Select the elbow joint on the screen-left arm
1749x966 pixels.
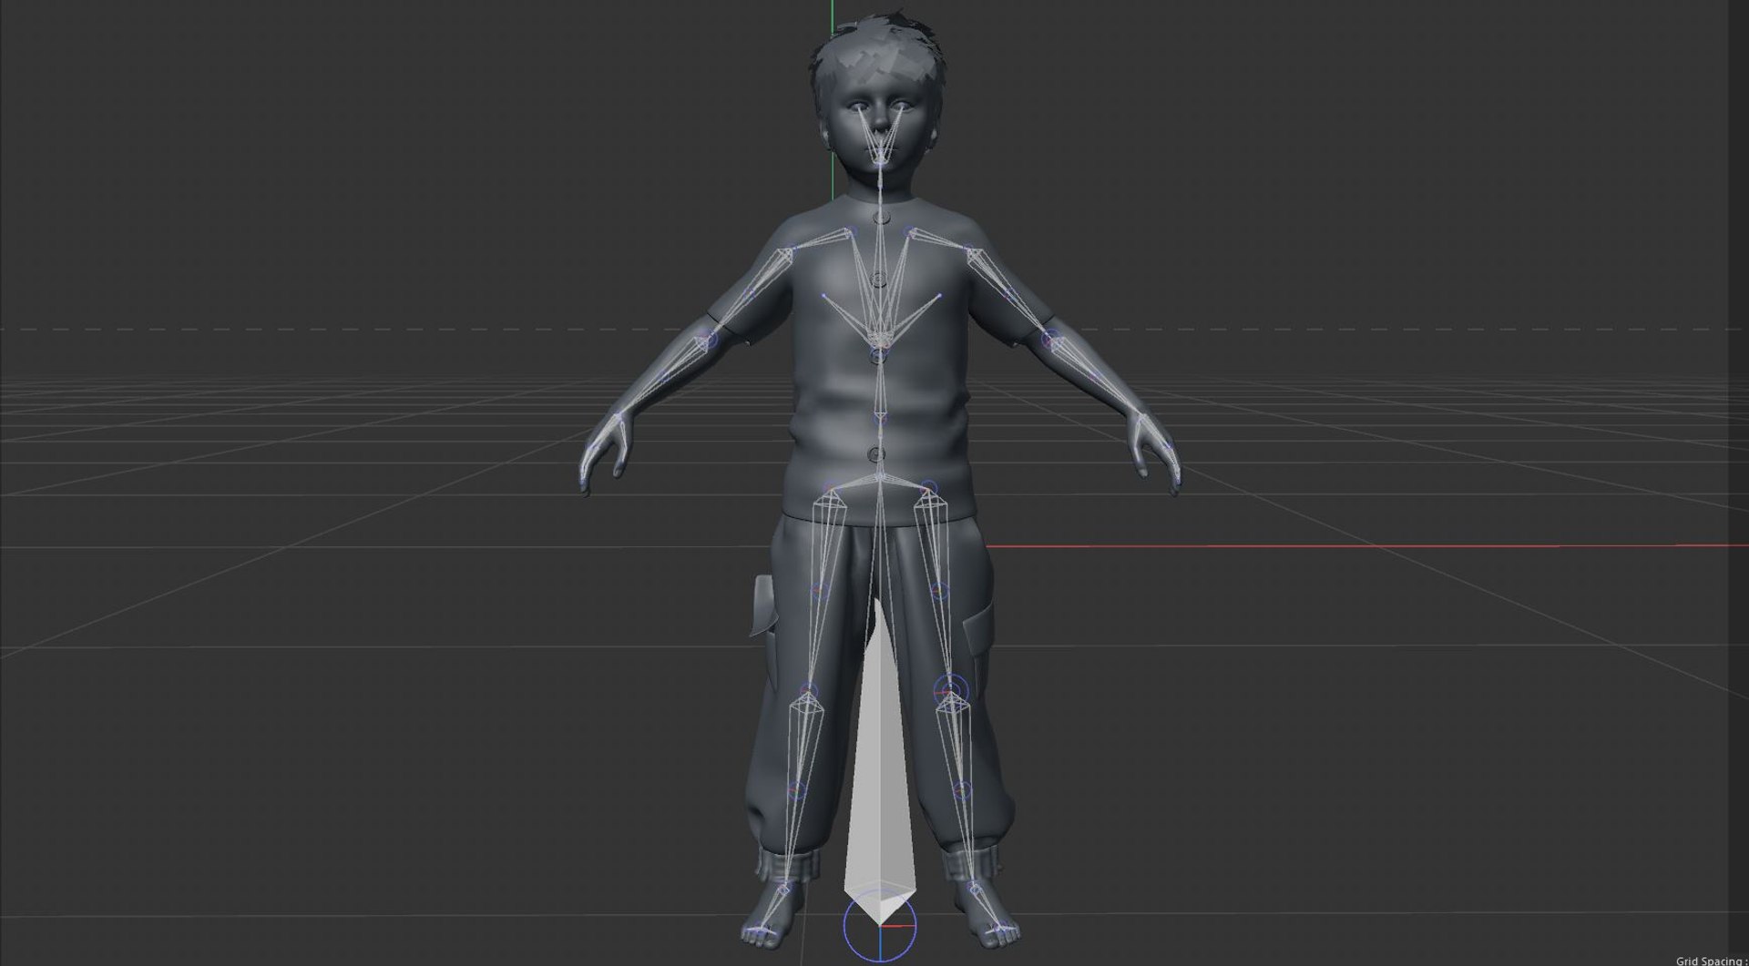coord(706,341)
